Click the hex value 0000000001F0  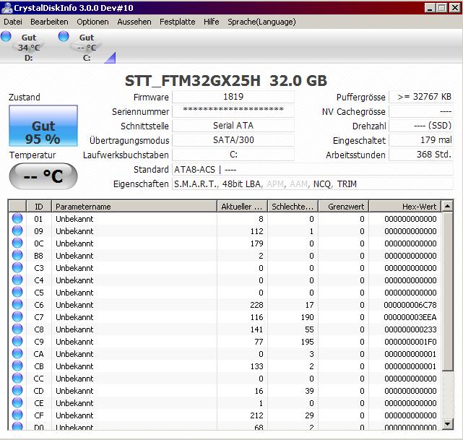pos(410,342)
